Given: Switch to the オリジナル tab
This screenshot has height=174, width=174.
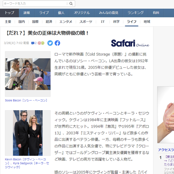Looking at the screenshot, I should click(82, 13).
